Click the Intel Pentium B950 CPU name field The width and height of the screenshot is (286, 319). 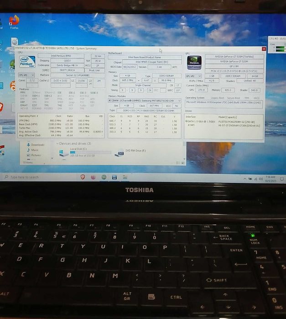pos(61,56)
